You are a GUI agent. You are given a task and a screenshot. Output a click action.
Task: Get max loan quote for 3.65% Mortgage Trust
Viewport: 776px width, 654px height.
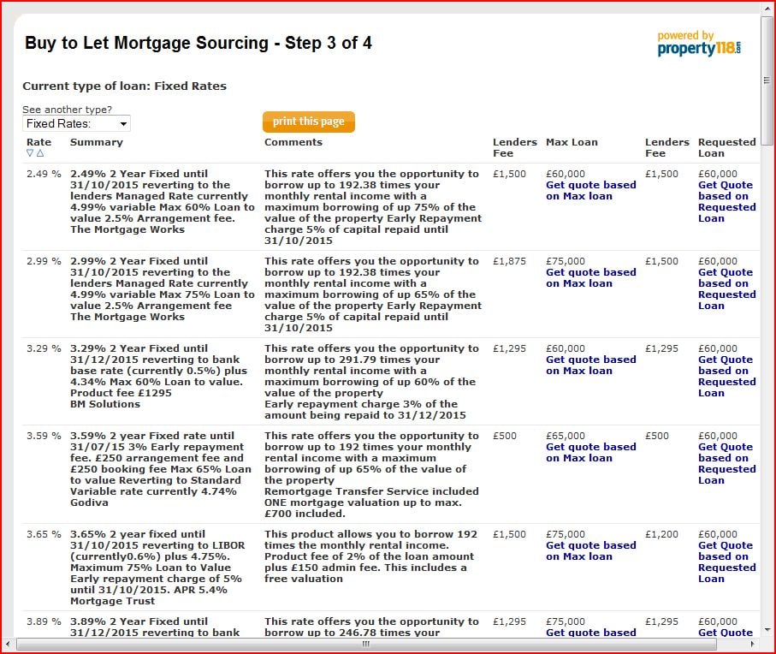coord(590,551)
